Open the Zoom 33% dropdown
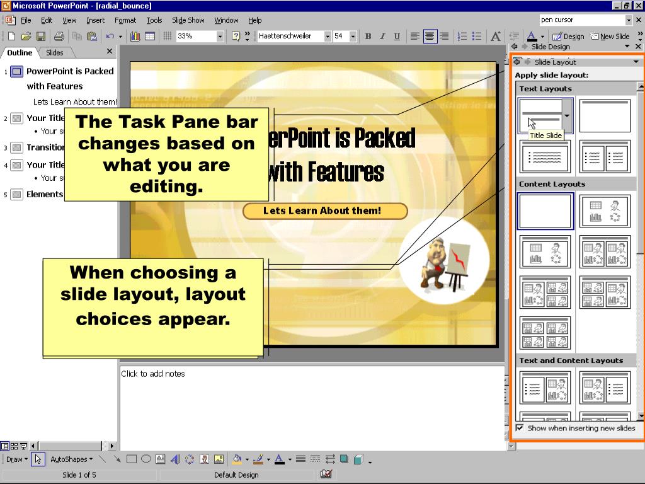645x484 pixels. (220, 36)
